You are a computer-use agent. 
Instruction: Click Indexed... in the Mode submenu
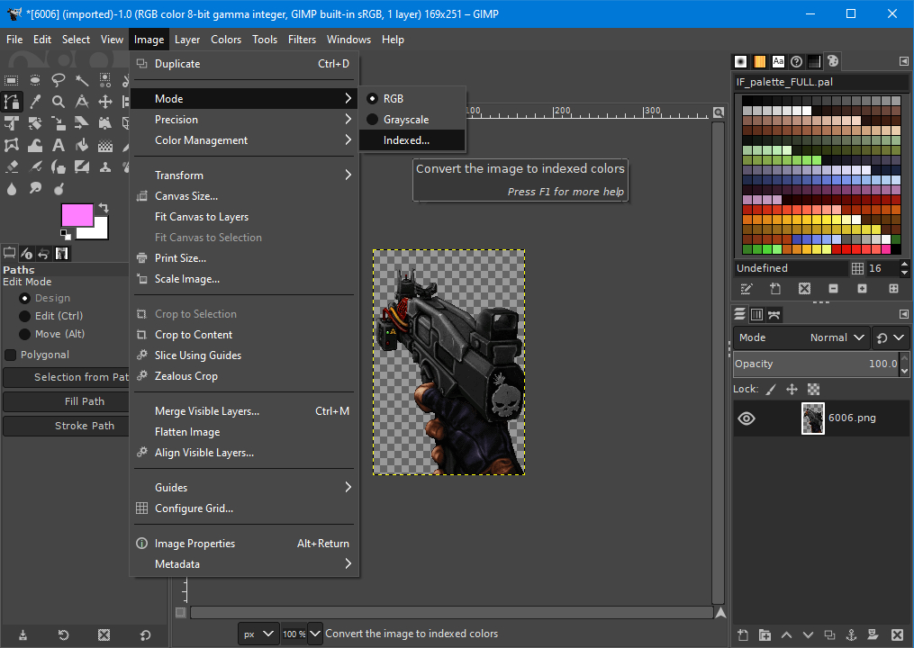point(406,140)
